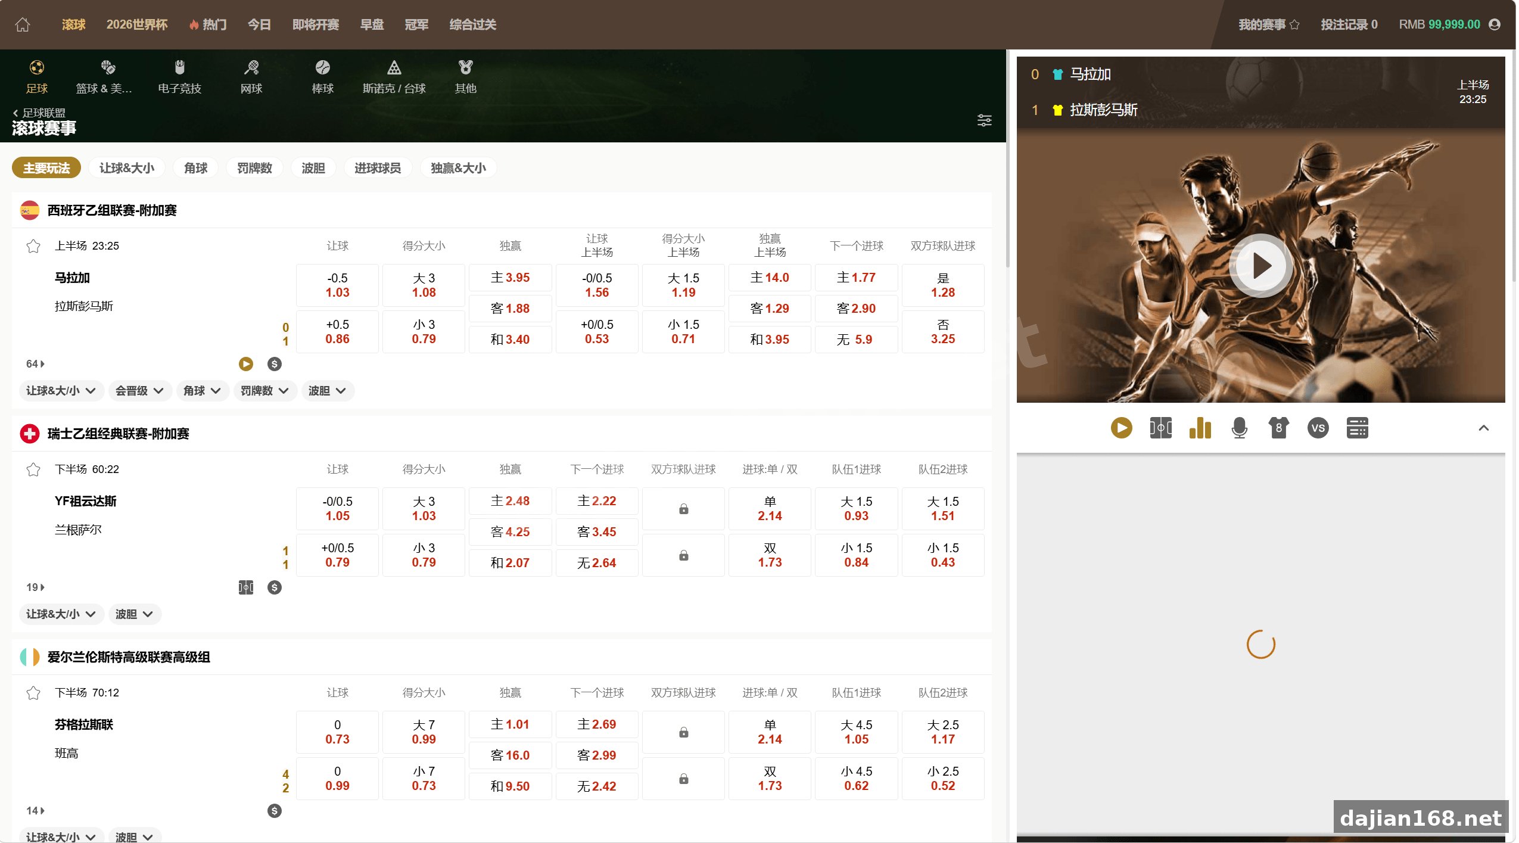Image resolution: width=1519 pixels, height=843 pixels.
Task: Click the home icon in top bar
Action: [23, 24]
